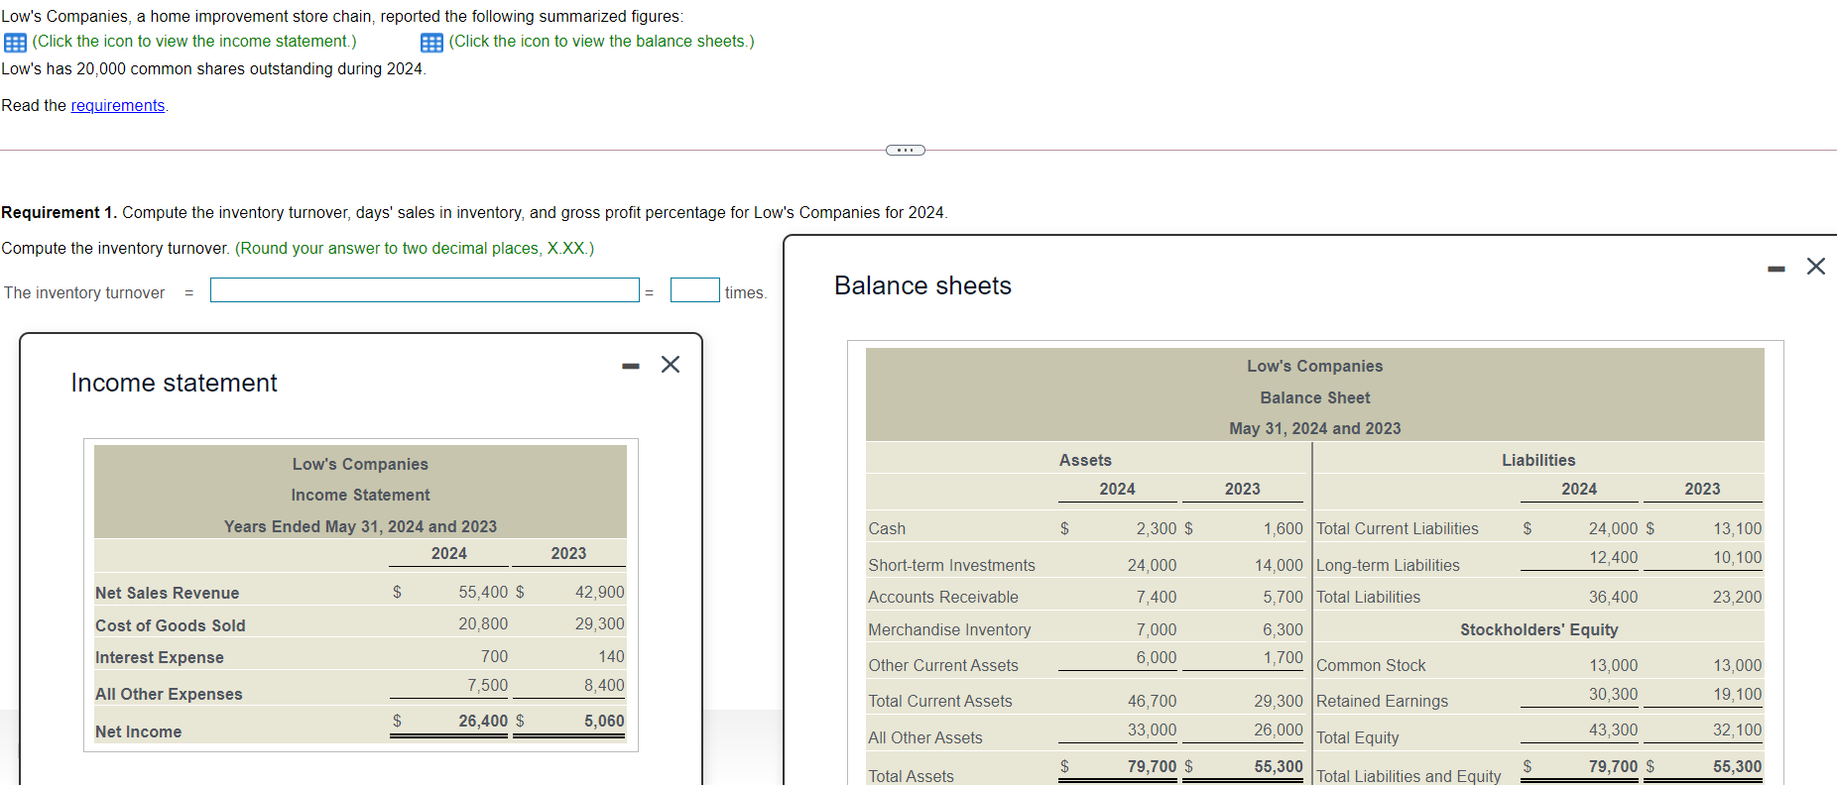This screenshot has width=1837, height=785.
Task: Click the 46,700 total current assets value
Action: [x=1152, y=701]
